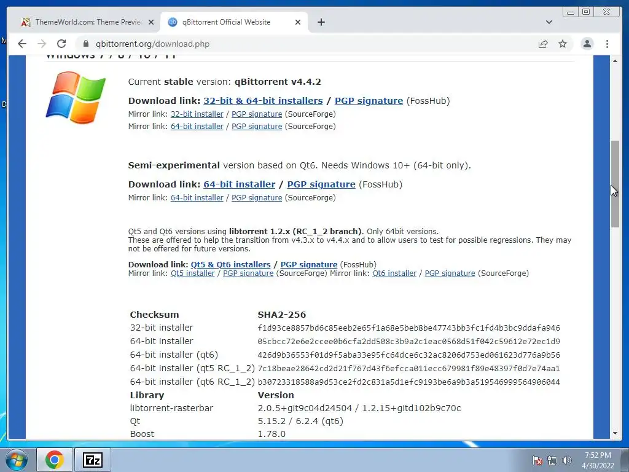Screen dimensions: 629x472
Task: Click the 32-bit installer SHA2-256 checksum value
Action: coord(408,328)
